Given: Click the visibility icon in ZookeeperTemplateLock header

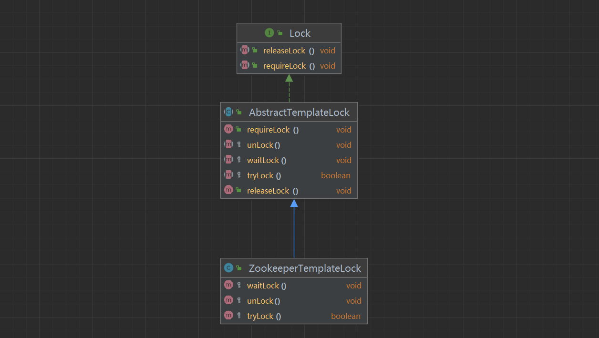Looking at the screenshot, I should click(238, 268).
